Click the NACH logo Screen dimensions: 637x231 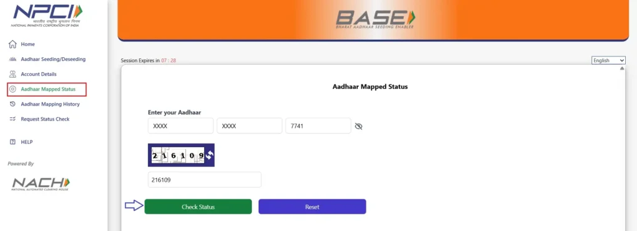(x=40, y=184)
